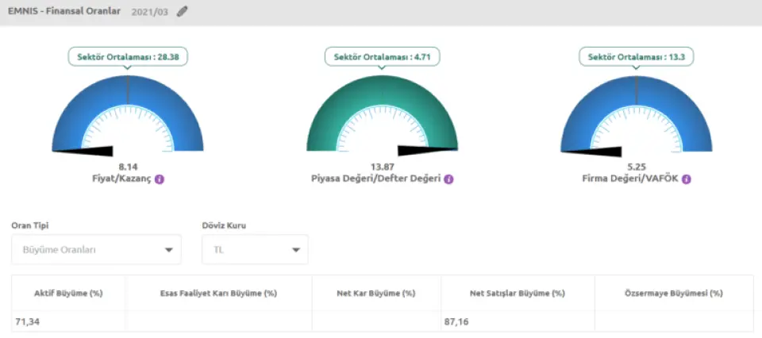Click the Özsermaye Büyümesi (%) column header

pyautogui.click(x=674, y=293)
